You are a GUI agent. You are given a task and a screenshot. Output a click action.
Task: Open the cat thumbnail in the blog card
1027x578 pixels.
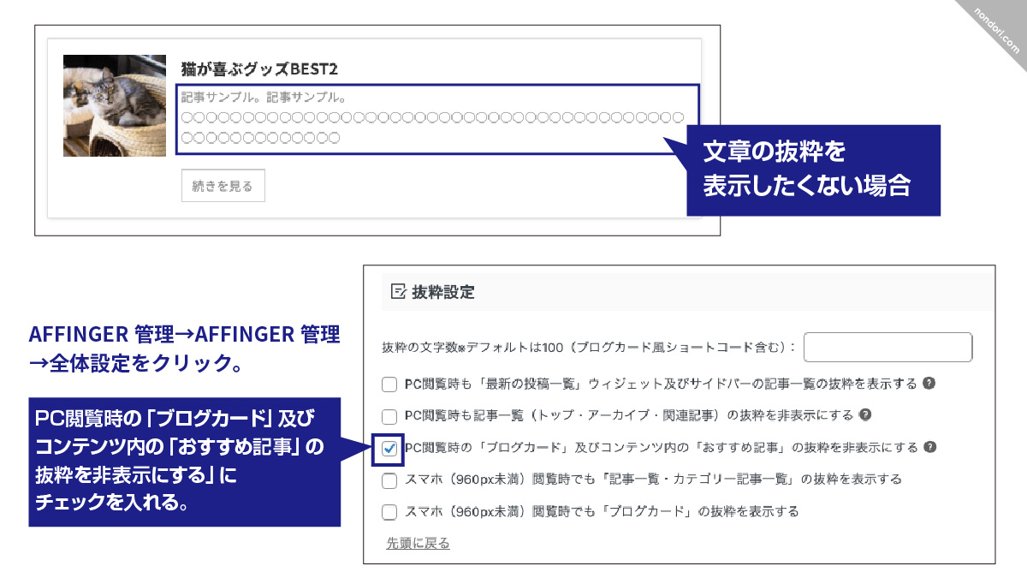(115, 106)
